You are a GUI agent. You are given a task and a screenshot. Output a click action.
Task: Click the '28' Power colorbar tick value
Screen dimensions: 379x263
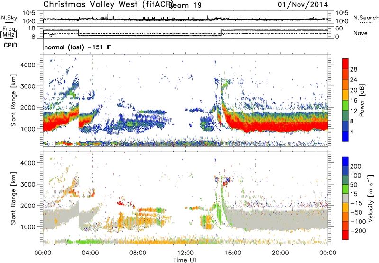(353, 69)
